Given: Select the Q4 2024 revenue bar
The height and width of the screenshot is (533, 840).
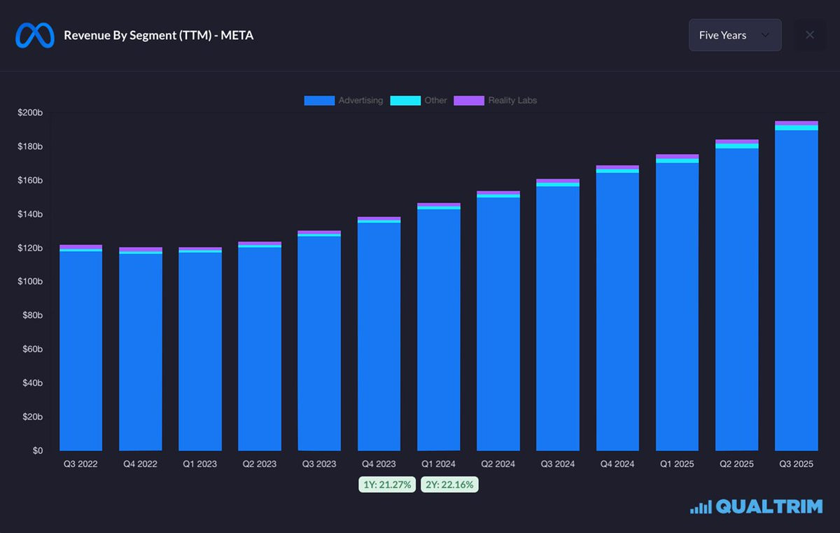Looking at the screenshot, I should click(617, 308).
